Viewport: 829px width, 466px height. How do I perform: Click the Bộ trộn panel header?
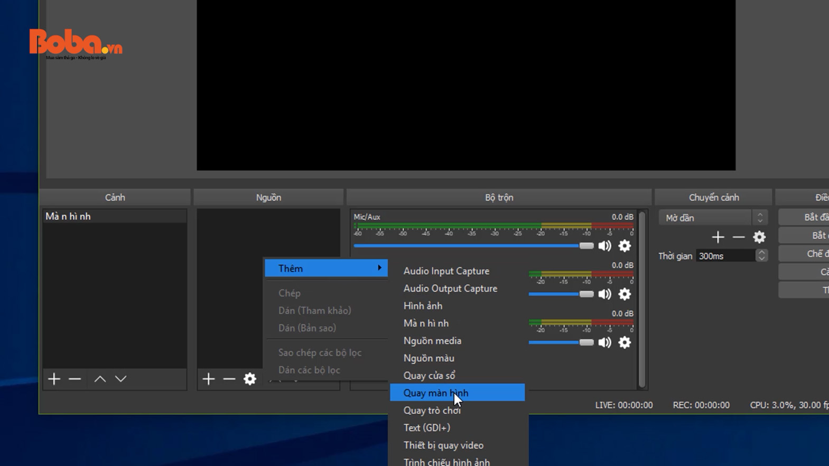(499, 197)
